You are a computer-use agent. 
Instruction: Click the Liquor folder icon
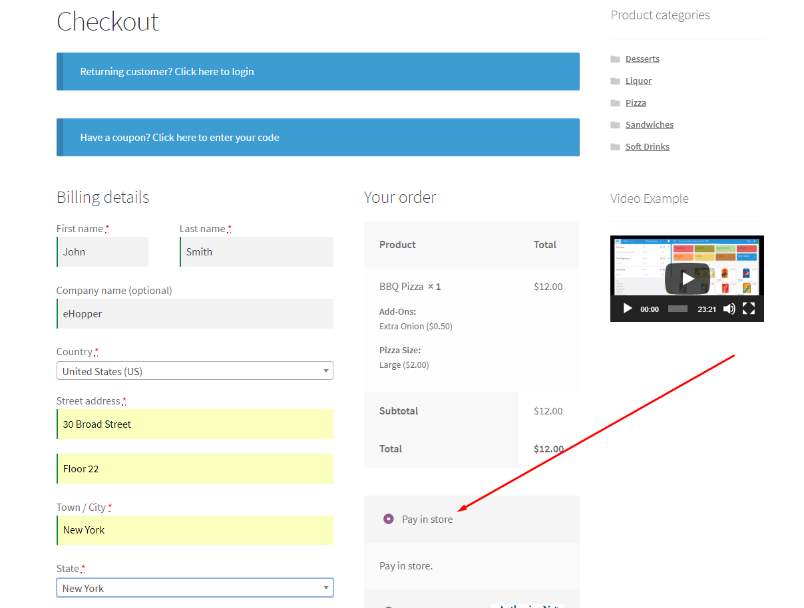pyautogui.click(x=615, y=81)
